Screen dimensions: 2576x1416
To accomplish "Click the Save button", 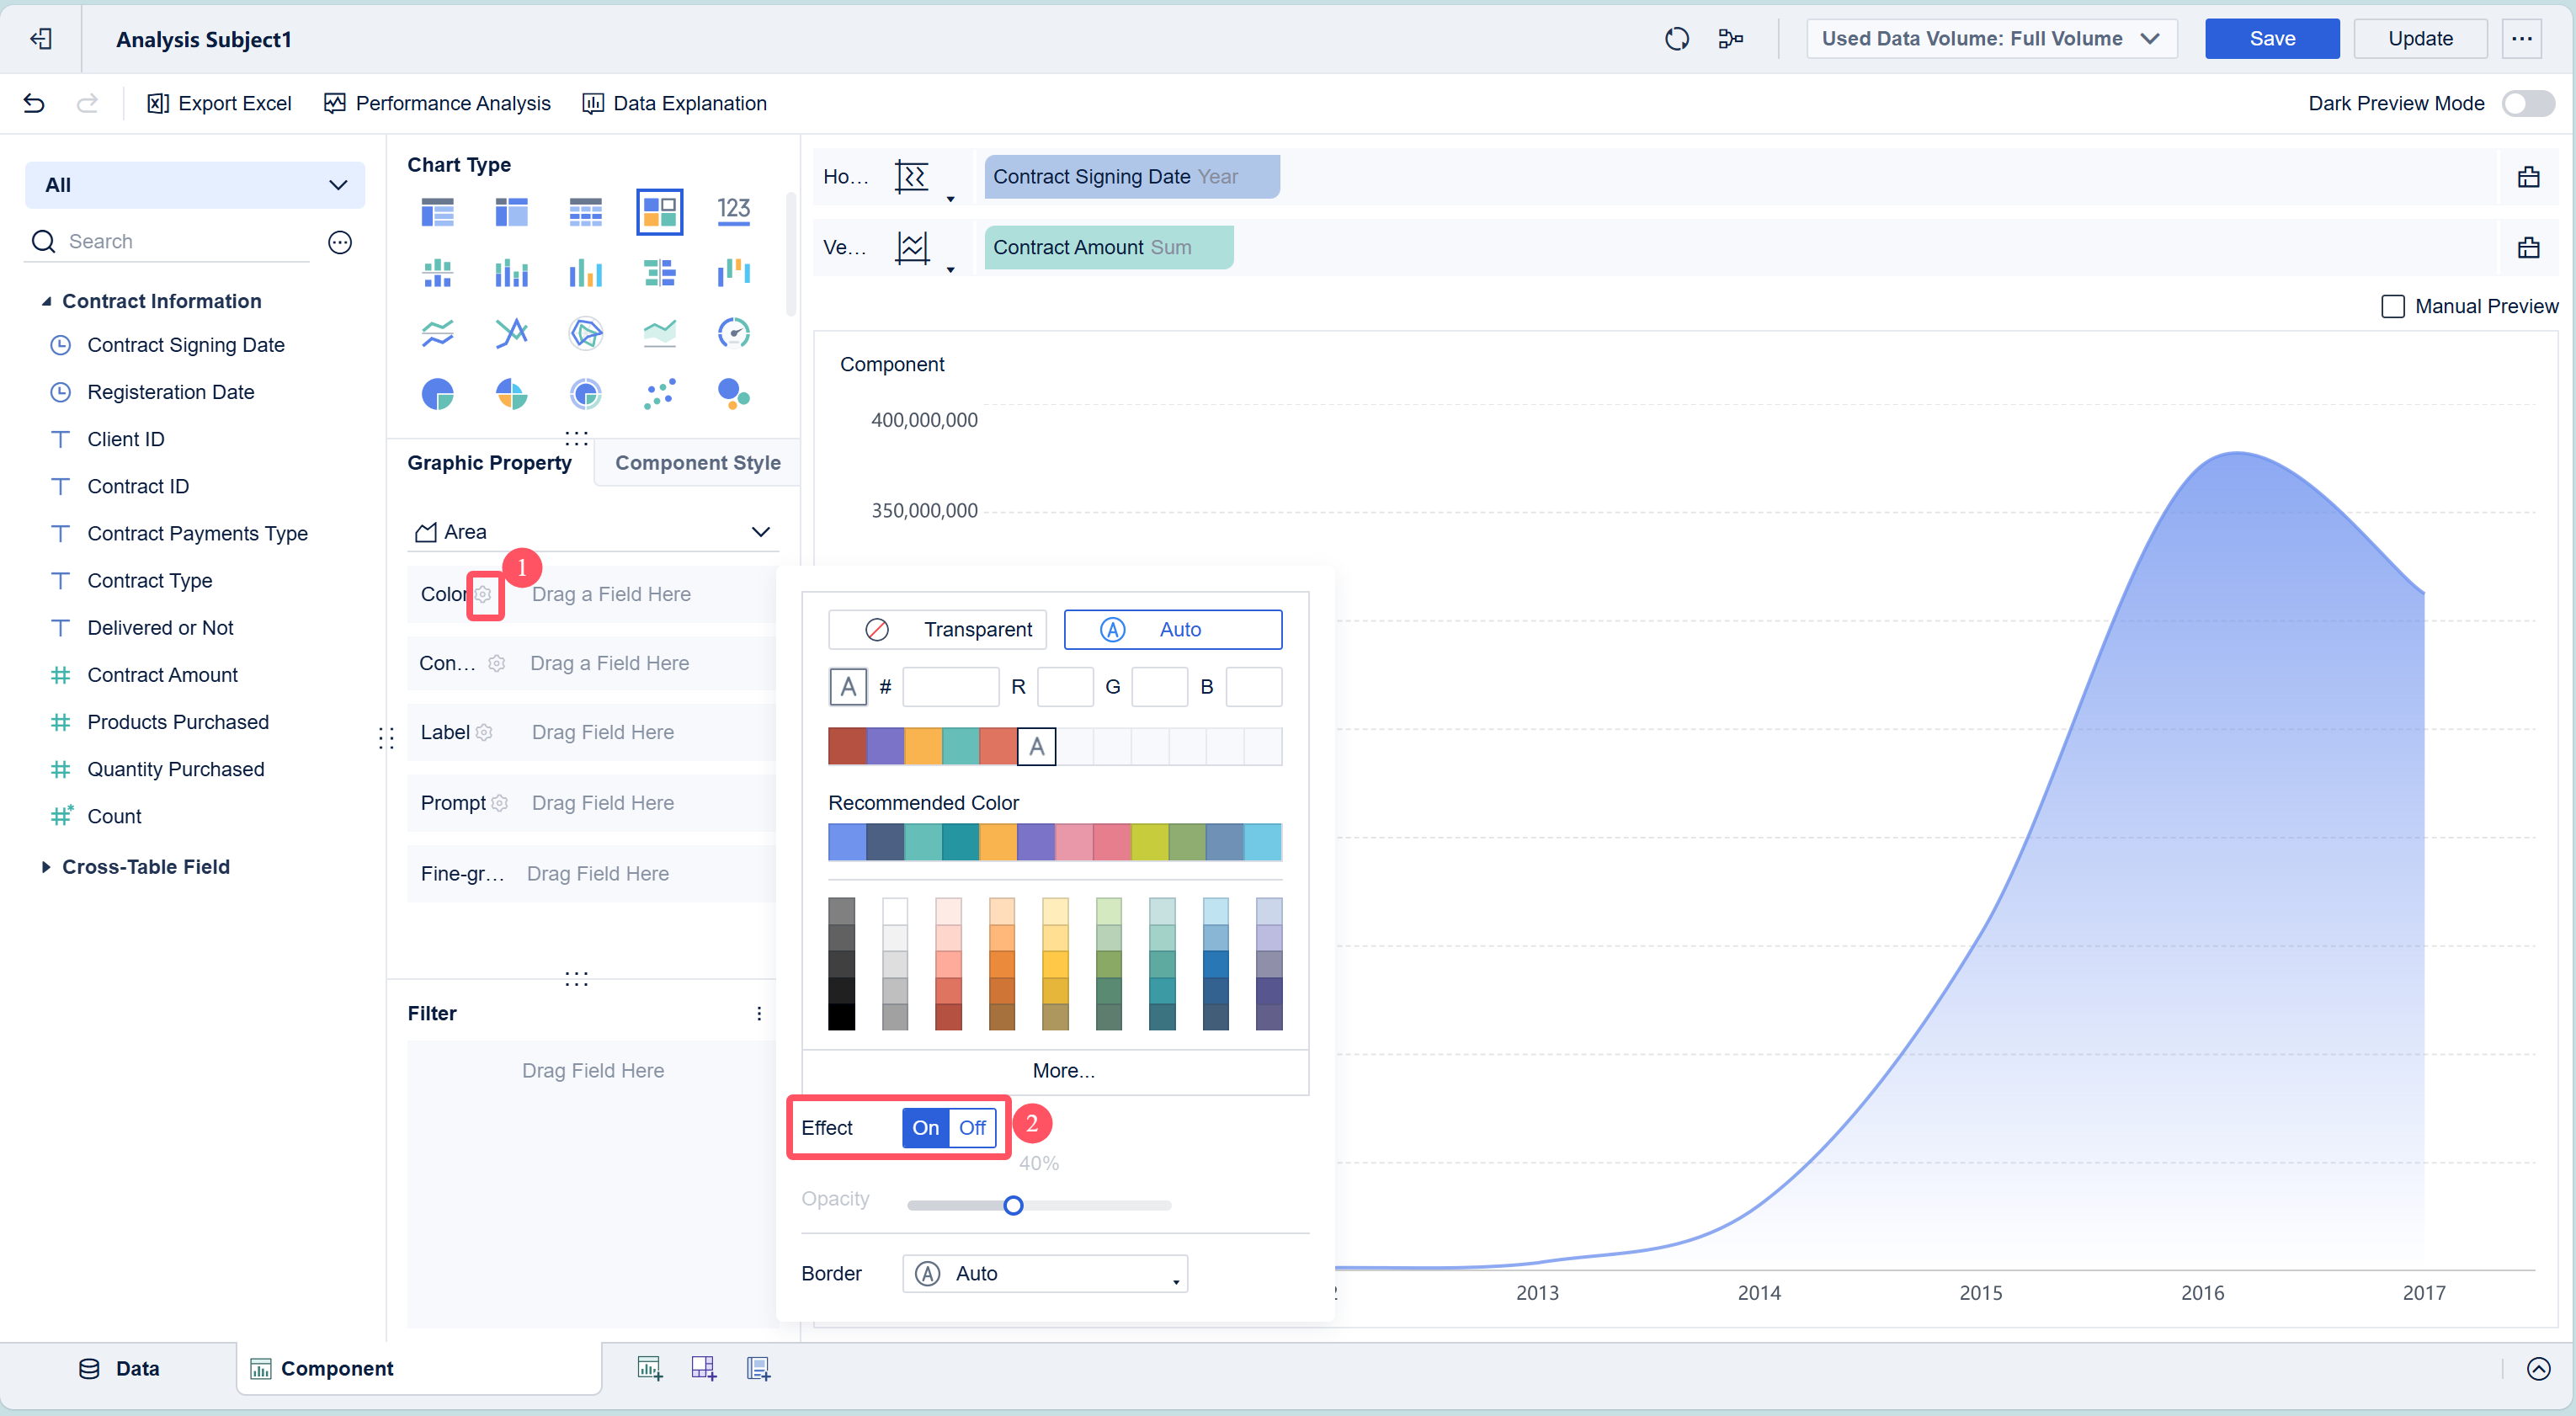I will click(x=2272, y=39).
